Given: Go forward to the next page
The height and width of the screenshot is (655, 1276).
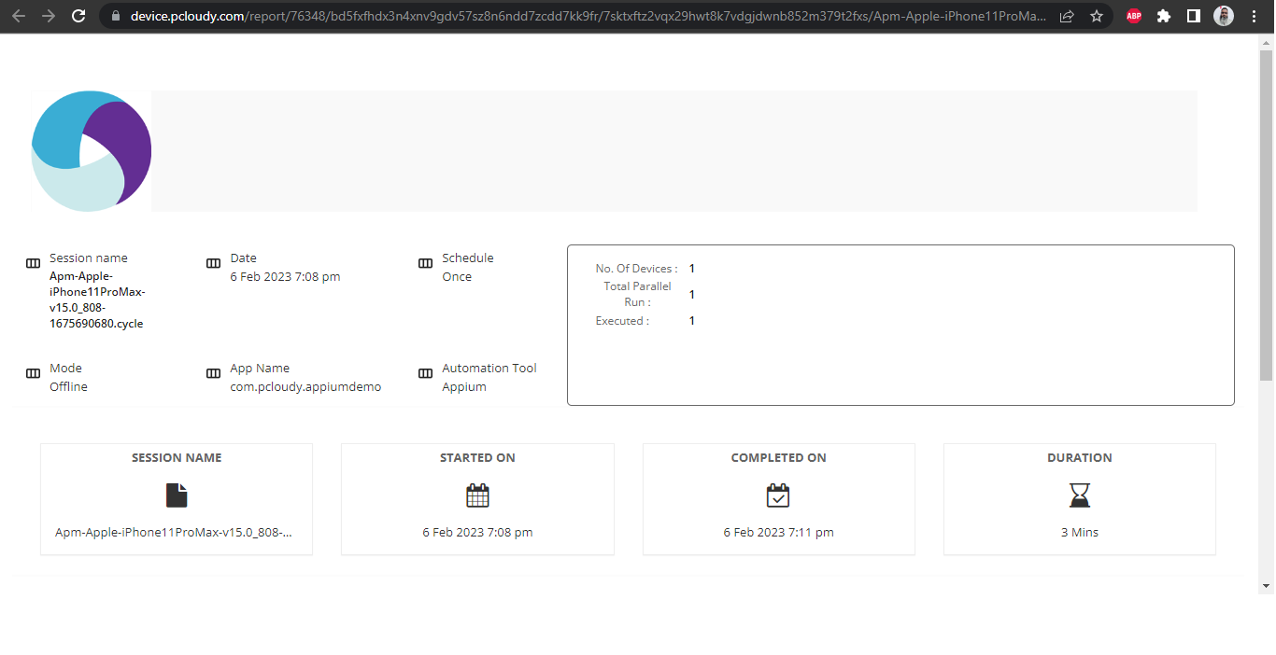Looking at the screenshot, I should coord(49,16).
